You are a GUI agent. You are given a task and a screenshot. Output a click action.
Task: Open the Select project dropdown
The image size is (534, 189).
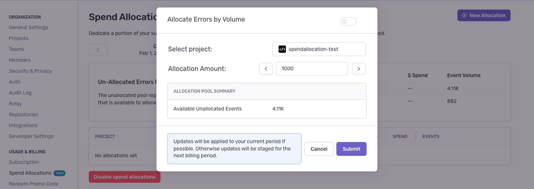point(319,49)
